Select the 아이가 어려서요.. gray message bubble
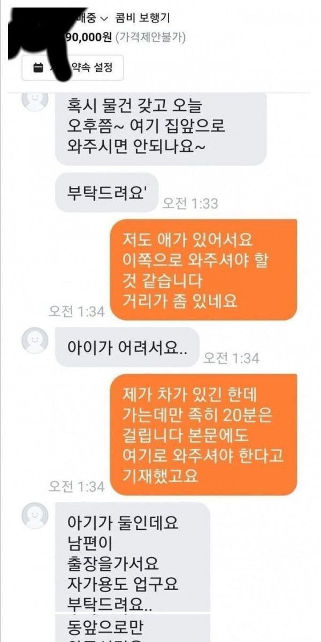 click(127, 347)
